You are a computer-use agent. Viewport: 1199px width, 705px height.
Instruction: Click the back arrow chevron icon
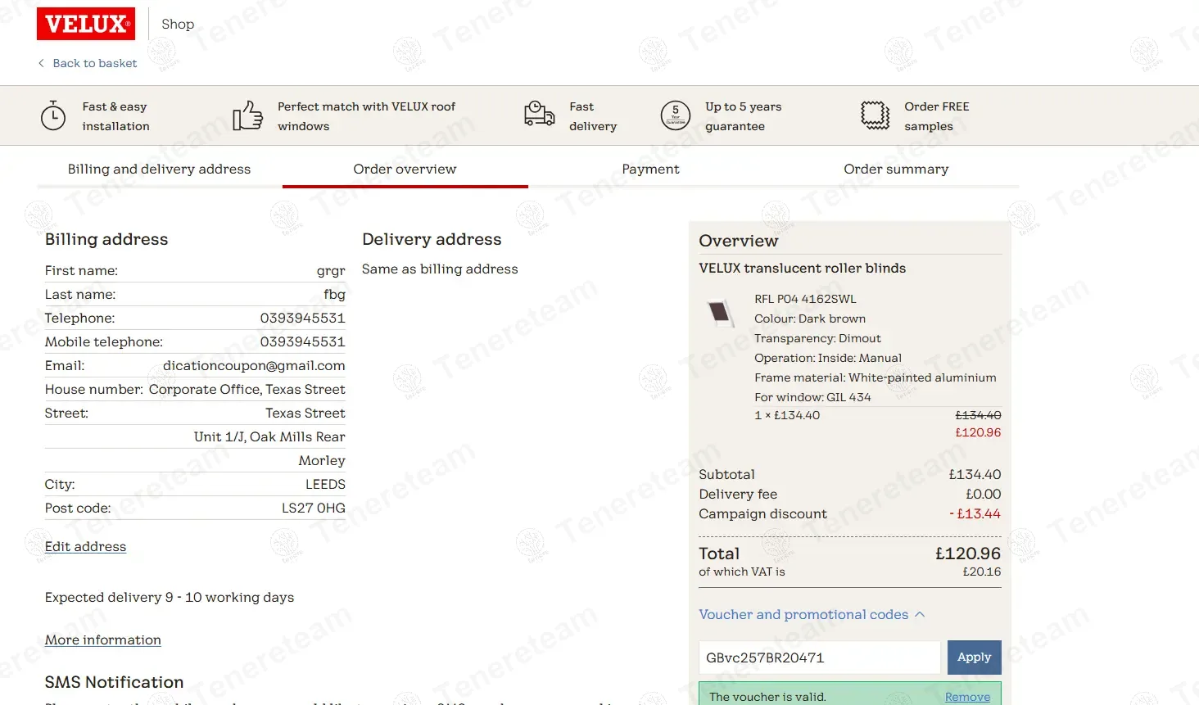click(41, 63)
